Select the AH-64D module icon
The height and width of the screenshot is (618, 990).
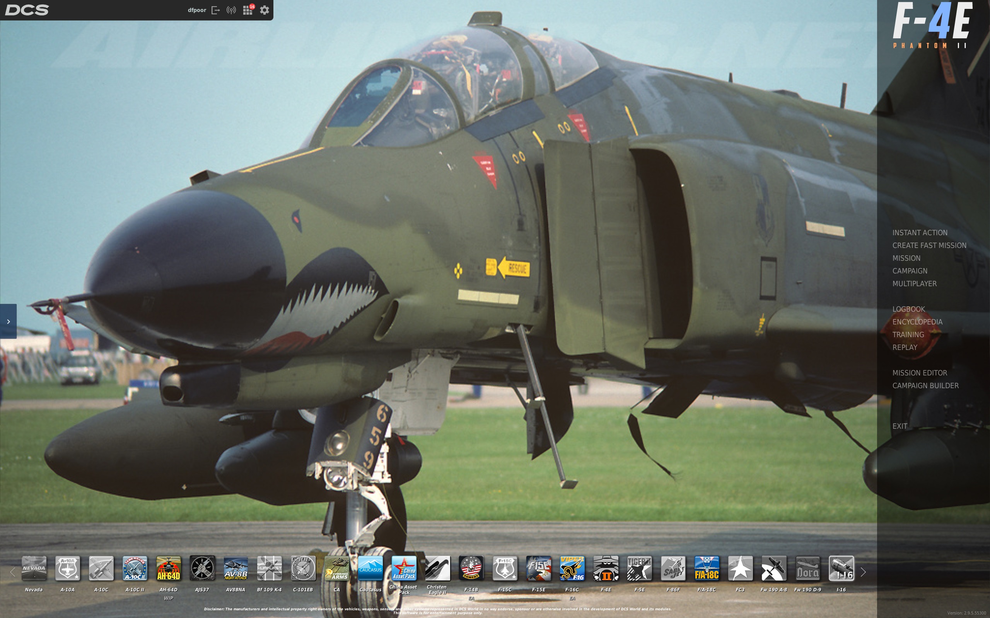point(169,568)
